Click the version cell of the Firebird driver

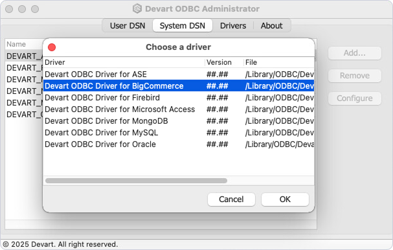tap(218, 98)
